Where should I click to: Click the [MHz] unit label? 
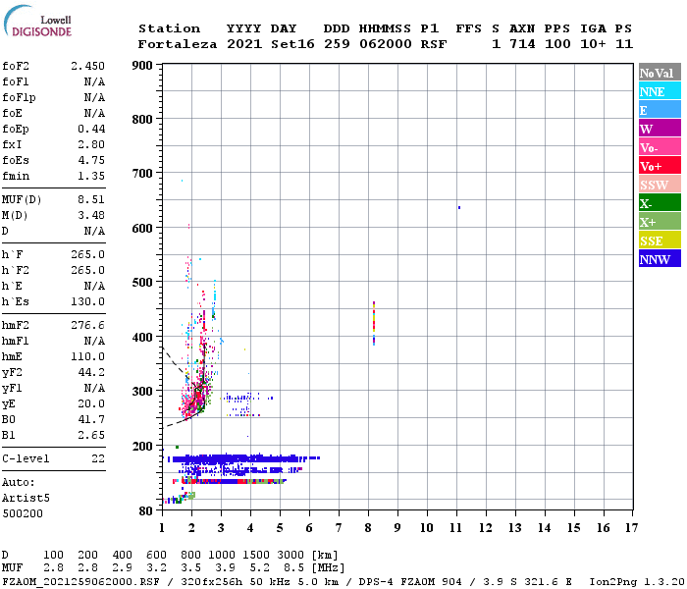pos(328,568)
